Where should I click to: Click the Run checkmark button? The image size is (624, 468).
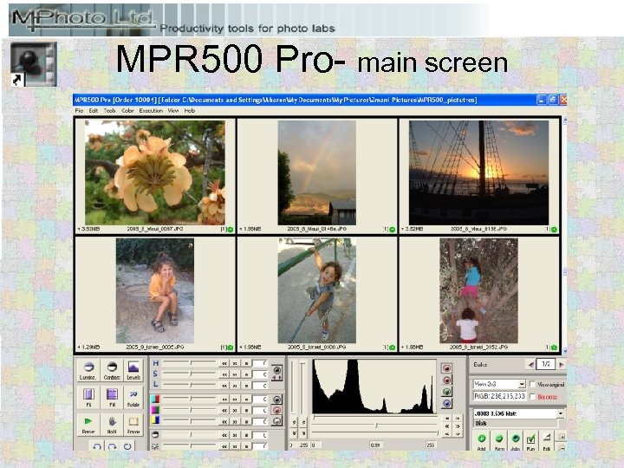(x=531, y=441)
